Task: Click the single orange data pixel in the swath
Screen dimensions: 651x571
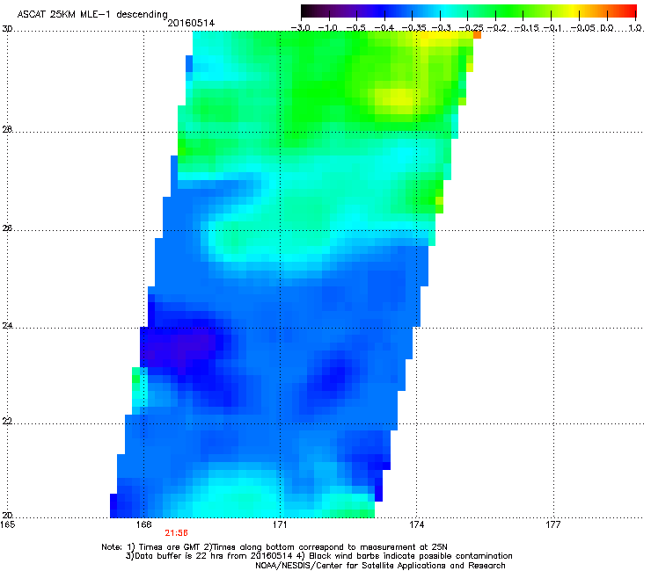Action: (x=477, y=35)
